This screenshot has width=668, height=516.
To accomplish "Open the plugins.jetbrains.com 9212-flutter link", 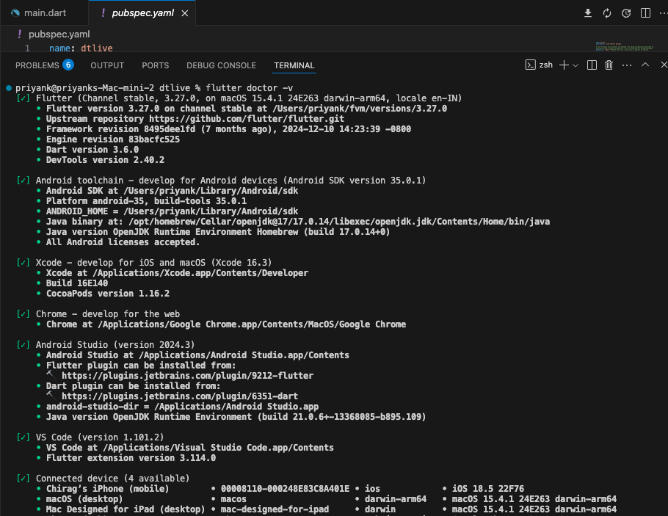I will pos(187,376).
